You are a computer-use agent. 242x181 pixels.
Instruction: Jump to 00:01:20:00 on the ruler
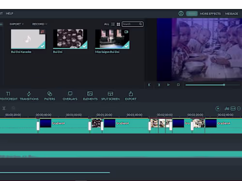click(104, 115)
